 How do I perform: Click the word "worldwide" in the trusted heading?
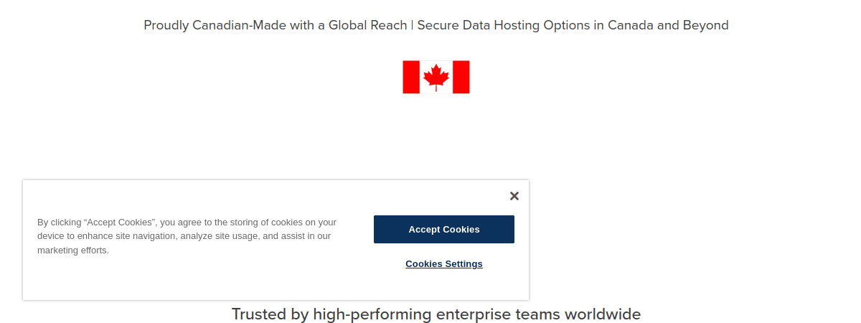(x=602, y=314)
